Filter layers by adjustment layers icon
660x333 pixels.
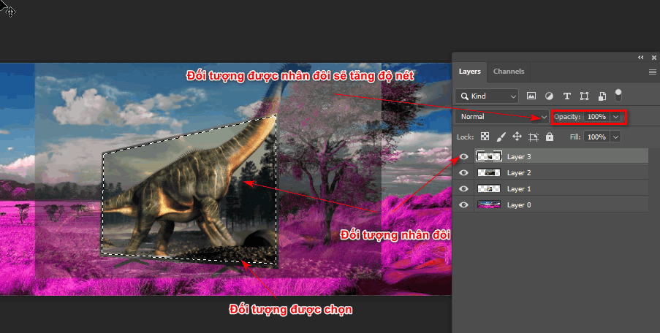click(549, 96)
